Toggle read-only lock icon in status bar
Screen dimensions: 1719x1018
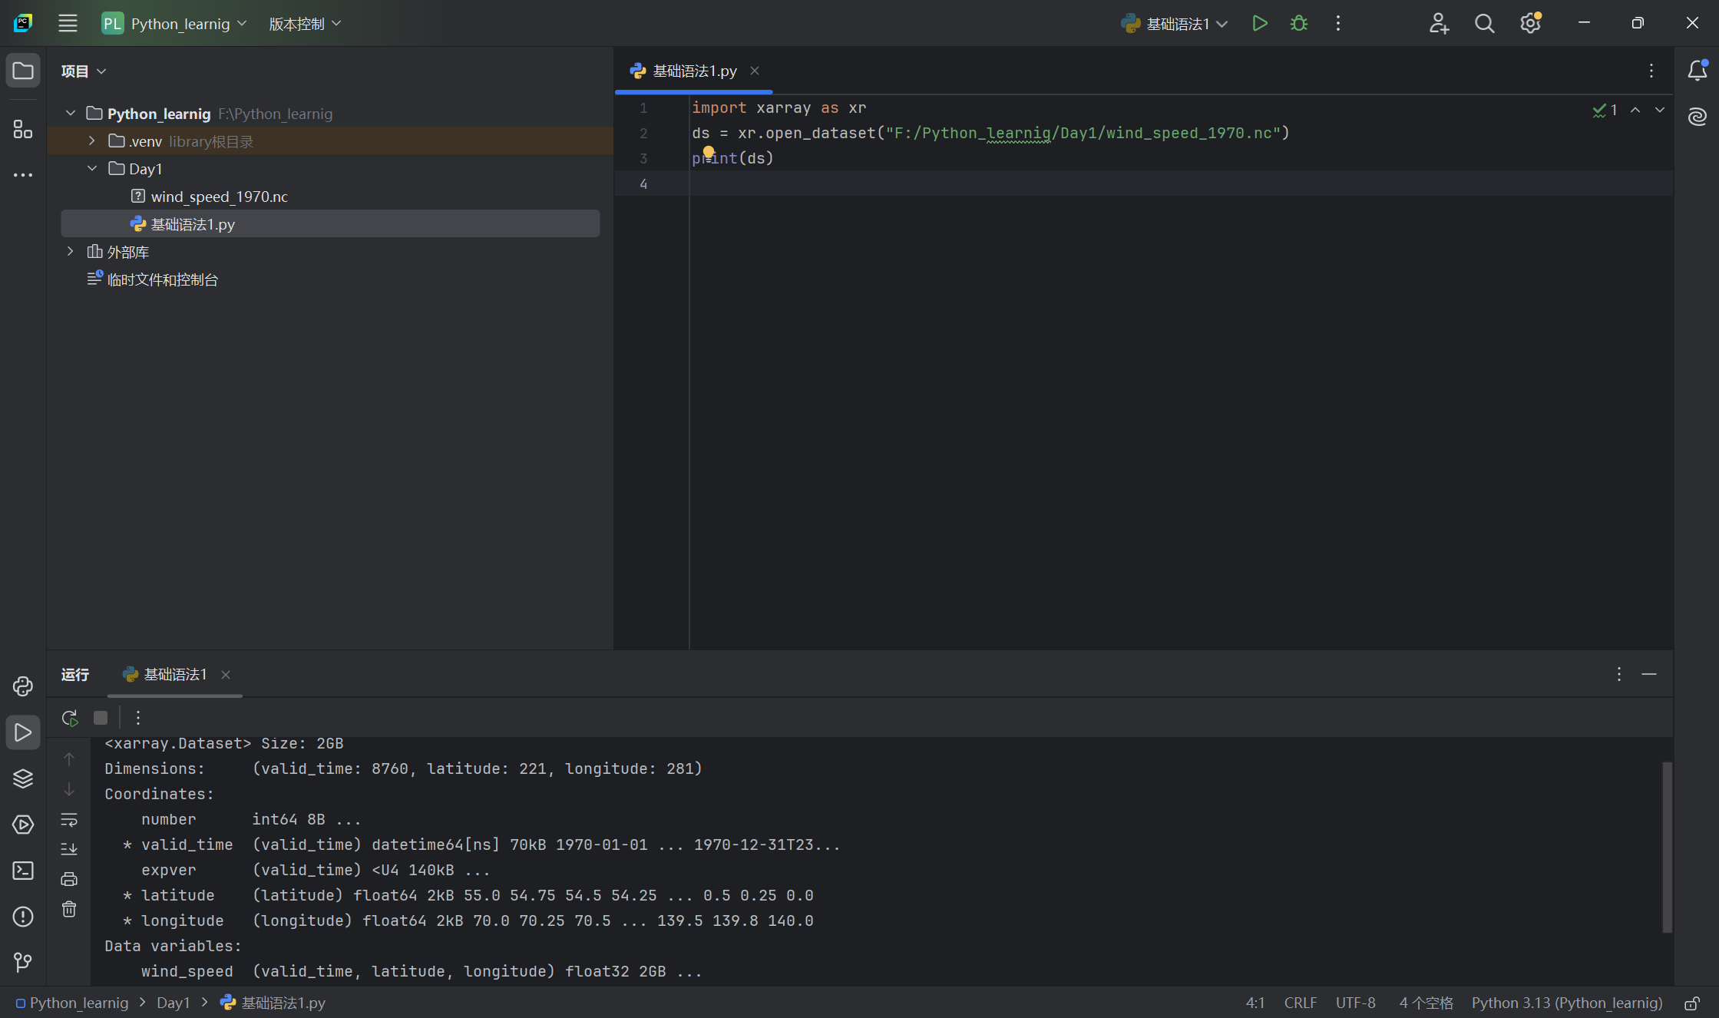(1692, 1003)
